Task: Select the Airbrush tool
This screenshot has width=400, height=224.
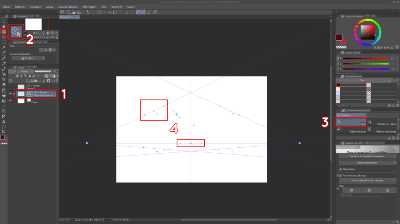Action: point(4,74)
